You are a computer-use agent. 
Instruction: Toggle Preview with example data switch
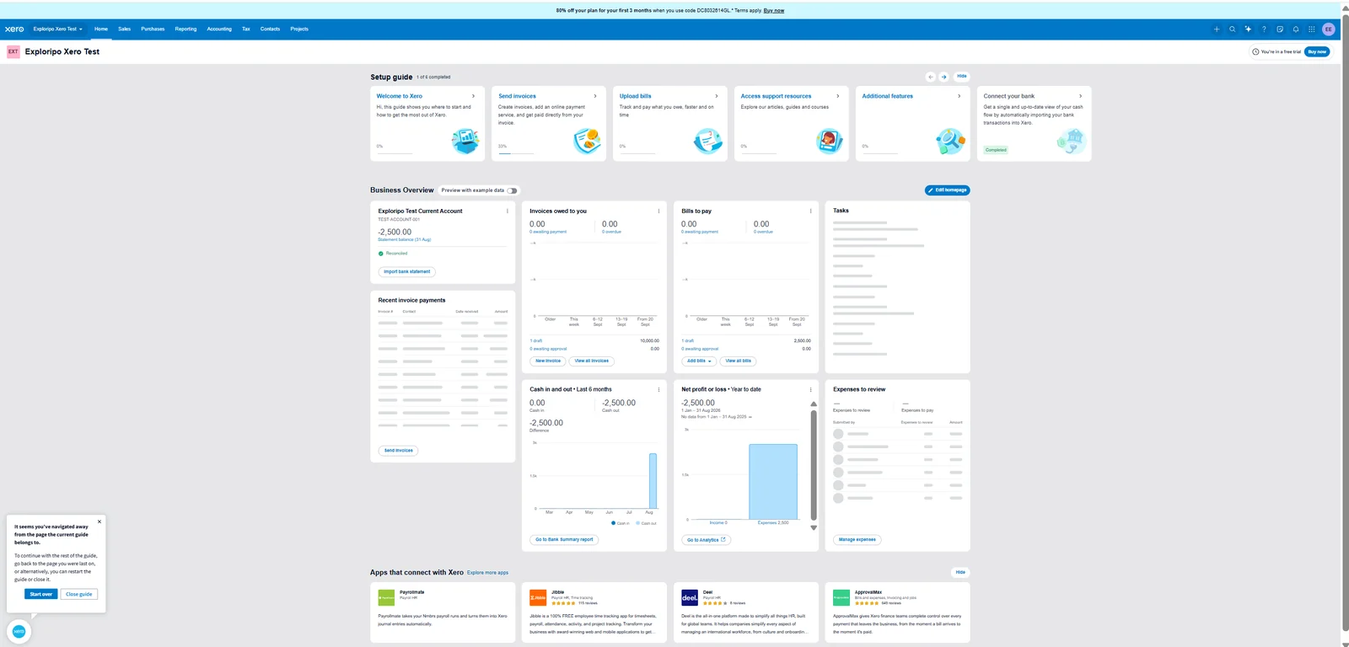tap(512, 190)
